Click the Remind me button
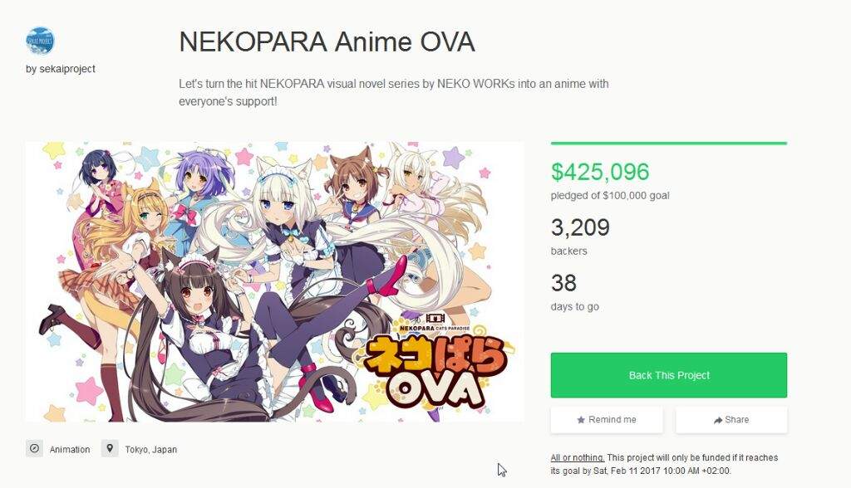851x488 pixels. [x=607, y=420]
